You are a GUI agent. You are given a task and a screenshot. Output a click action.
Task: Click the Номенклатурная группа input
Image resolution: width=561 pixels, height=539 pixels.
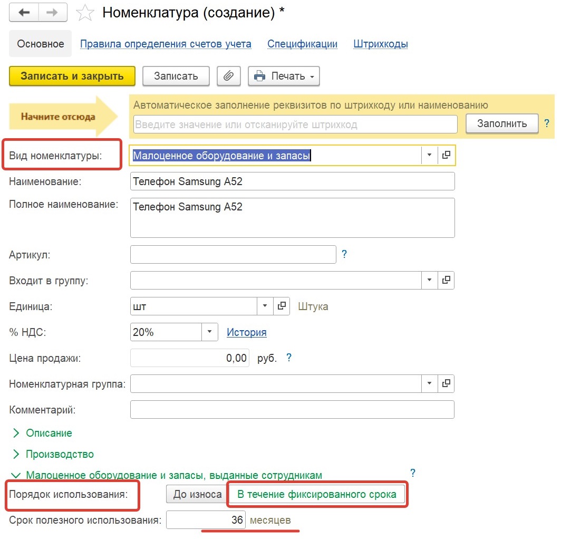[x=275, y=383]
